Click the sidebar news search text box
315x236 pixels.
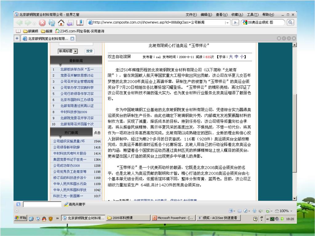76,44
